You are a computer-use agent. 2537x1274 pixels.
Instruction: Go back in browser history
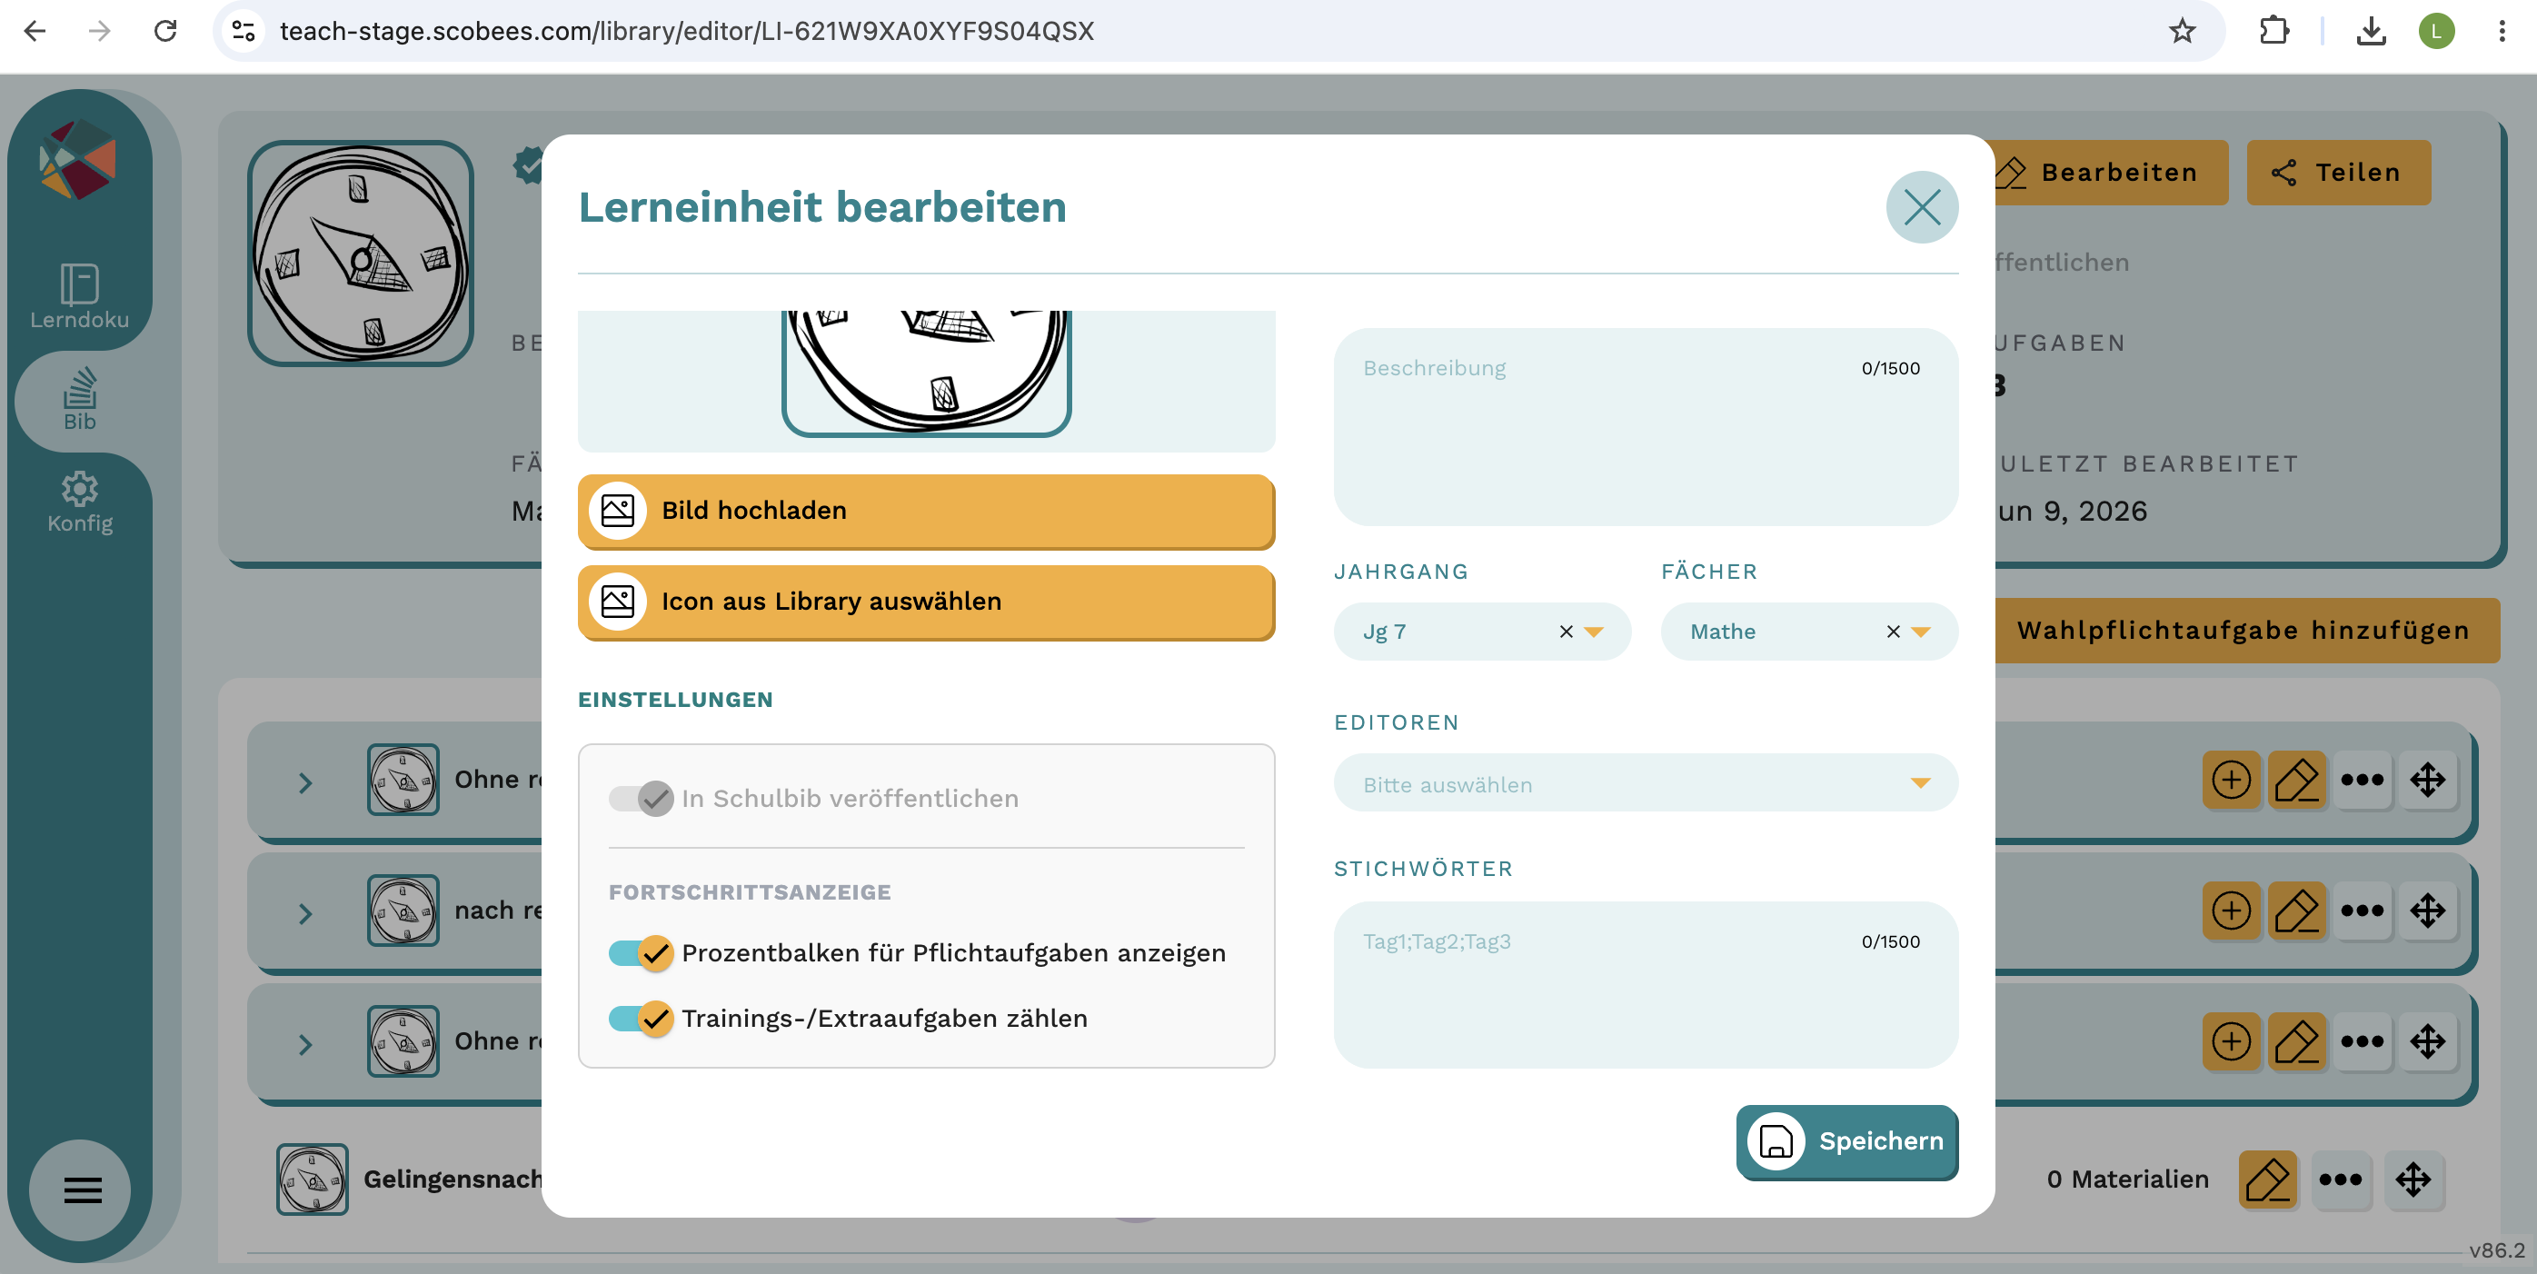(x=35, y=32)
